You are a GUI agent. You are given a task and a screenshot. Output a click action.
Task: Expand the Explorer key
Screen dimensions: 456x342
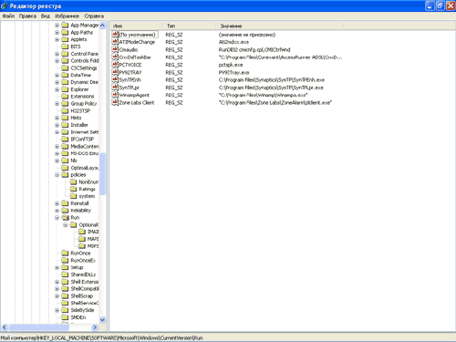(57, 89)
